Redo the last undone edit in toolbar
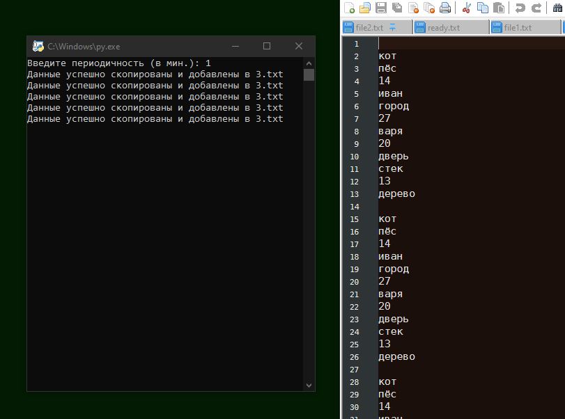Viewport: 565px width, 419px height. point(536,8)
